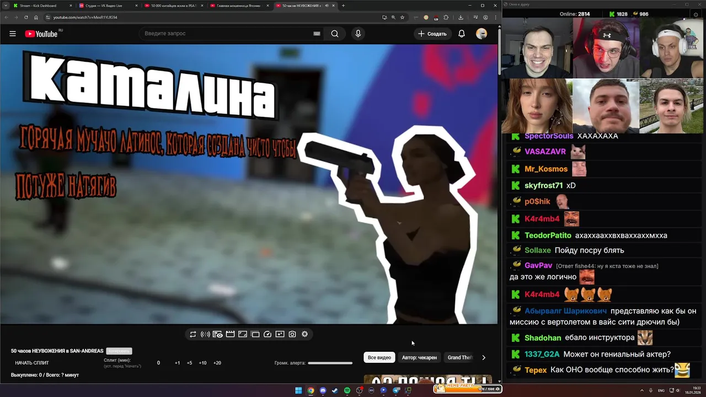706x397 pixels.
Task: Go to the YouTube home logo
Action: [42, 34]
